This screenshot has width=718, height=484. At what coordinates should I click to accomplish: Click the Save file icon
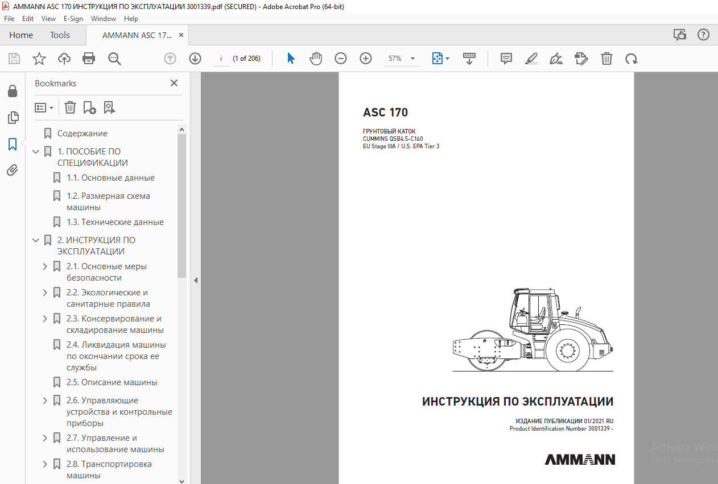(x=14, y=59)
